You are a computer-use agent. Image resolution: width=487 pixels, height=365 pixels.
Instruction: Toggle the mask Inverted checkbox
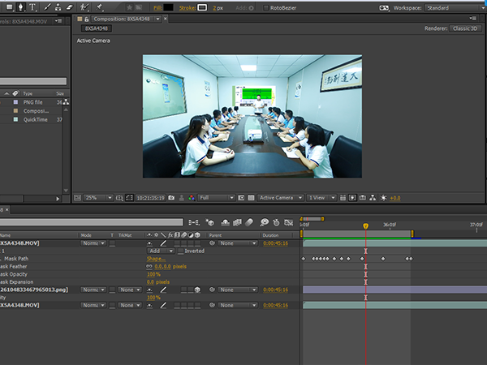[179, 251]
